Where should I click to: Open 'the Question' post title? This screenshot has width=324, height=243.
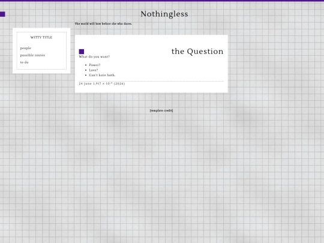click(x=197, y=51)
